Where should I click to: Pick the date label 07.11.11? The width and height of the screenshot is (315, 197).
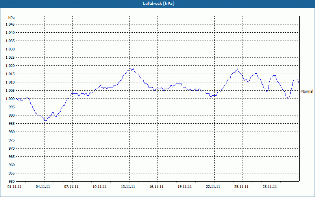coord(71,186)
